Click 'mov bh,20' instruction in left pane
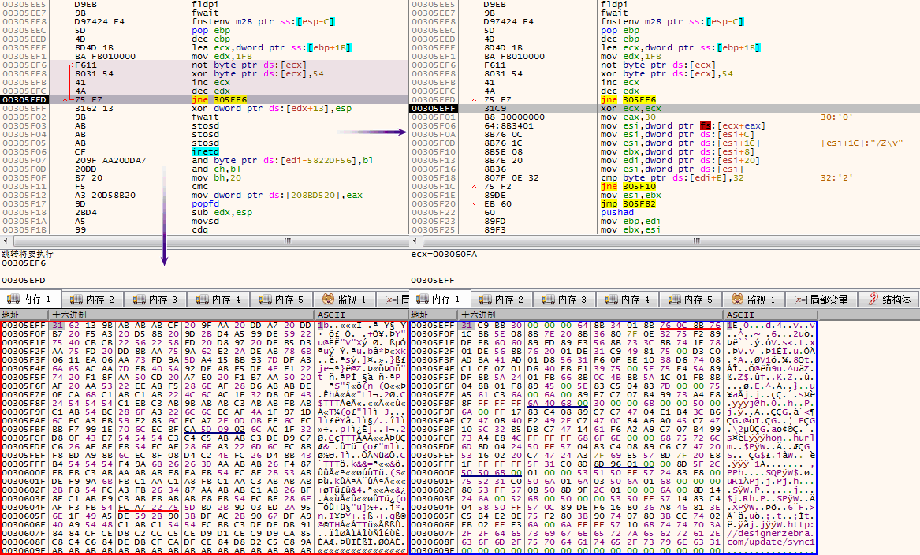The width and height of the screenshot is (920, 555). tap(217, 177)
